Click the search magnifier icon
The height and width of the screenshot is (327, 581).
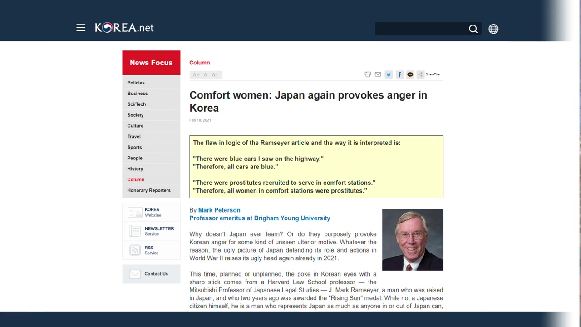tap(473, 29)
